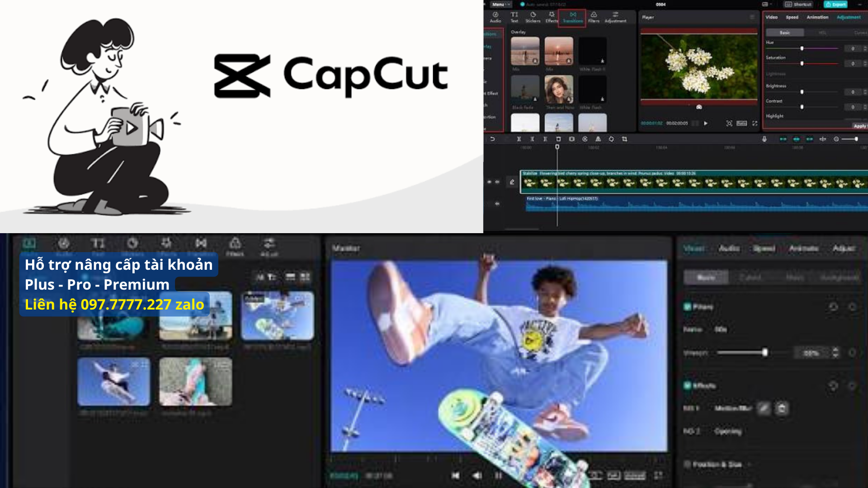The image size is (868, 488).
Task: Toggle the Position & Size checkbox
Action: [x=688, y=464]
